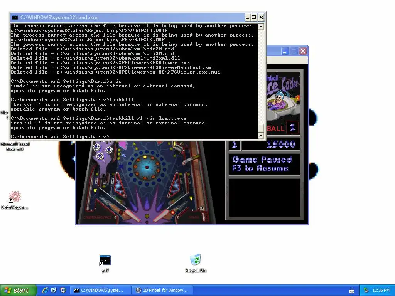Image resolution: width=395 pixels, height=296 pixels.
Task: Close the cmd.exe window
Action: click(x=261, y=17)
